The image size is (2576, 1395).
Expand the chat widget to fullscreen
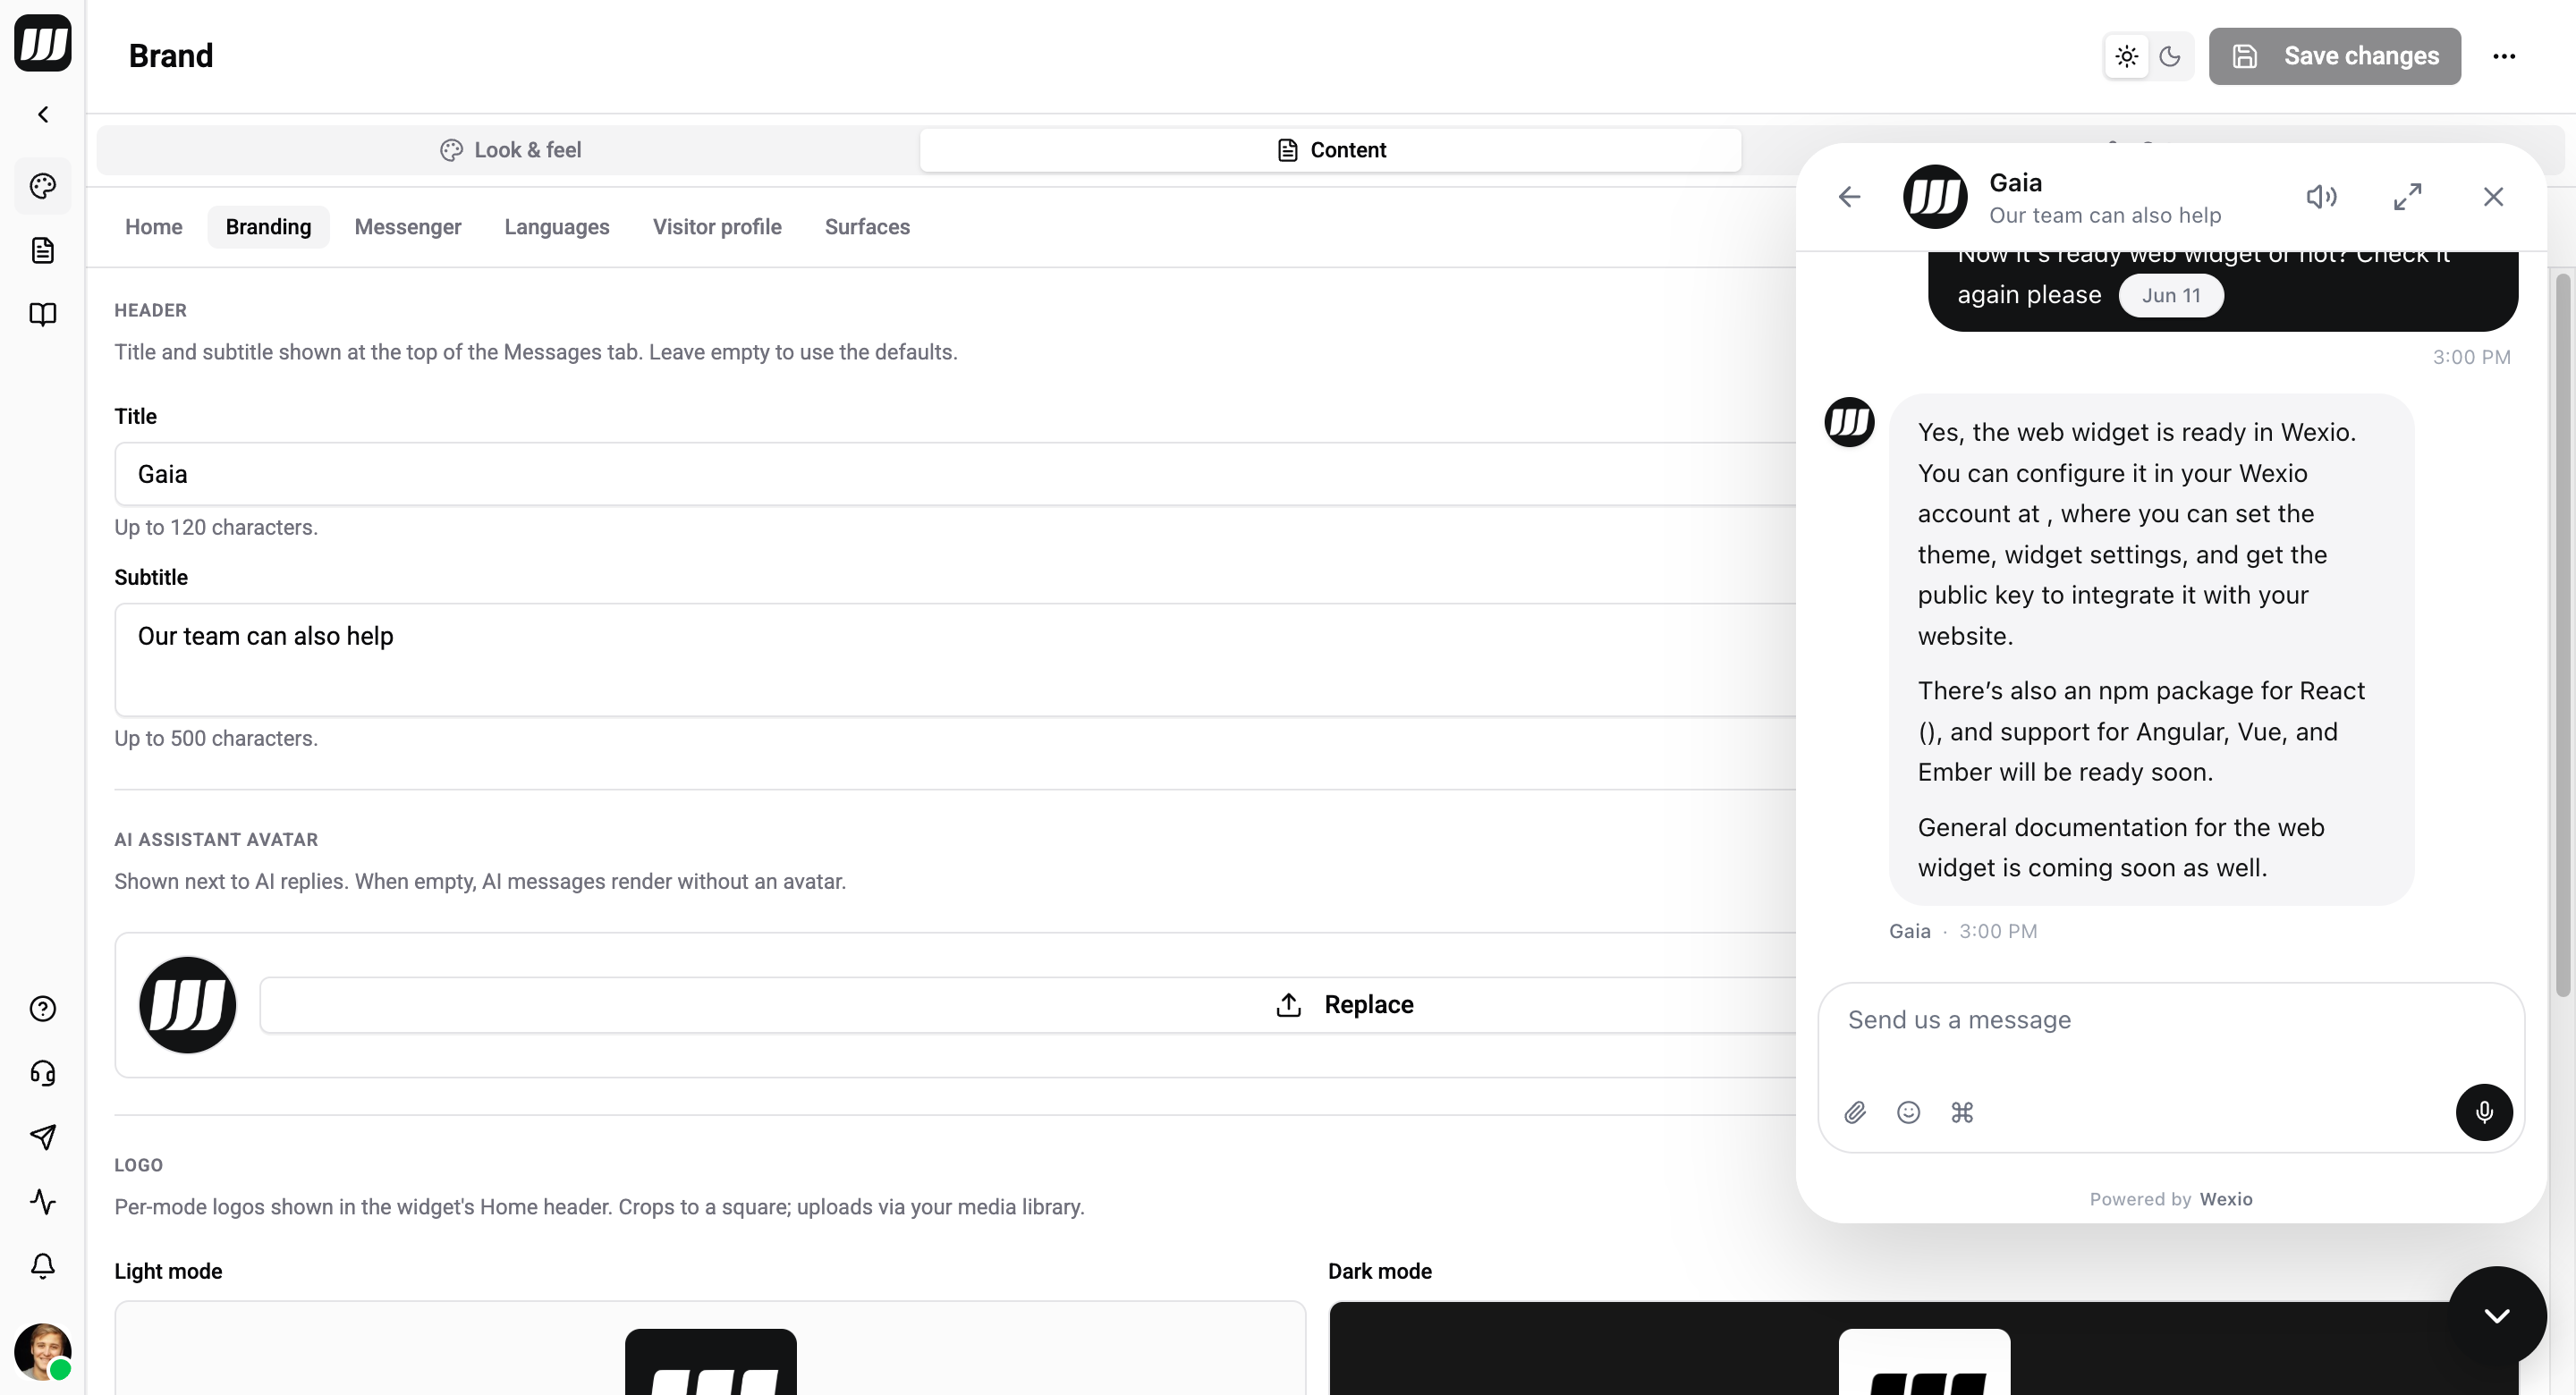click(2408, 197)
